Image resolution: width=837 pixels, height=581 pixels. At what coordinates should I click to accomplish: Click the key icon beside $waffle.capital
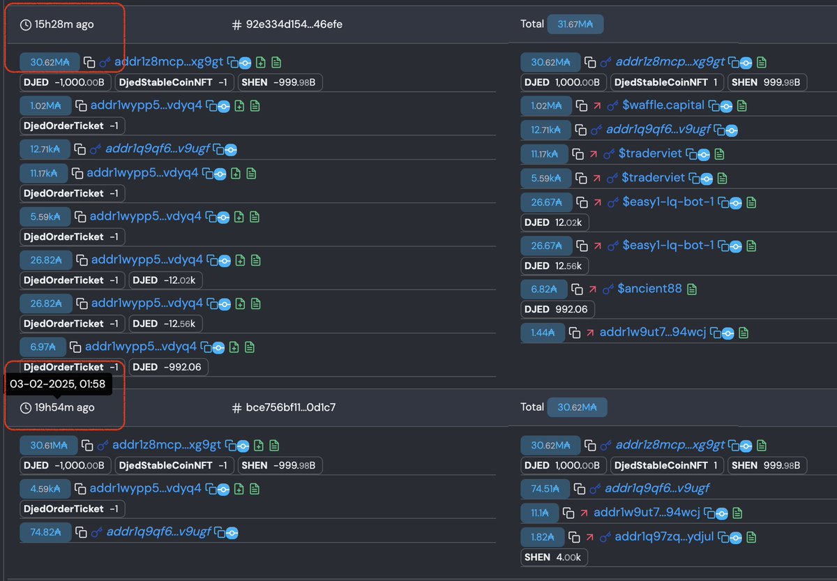click(x=612, y=106)
